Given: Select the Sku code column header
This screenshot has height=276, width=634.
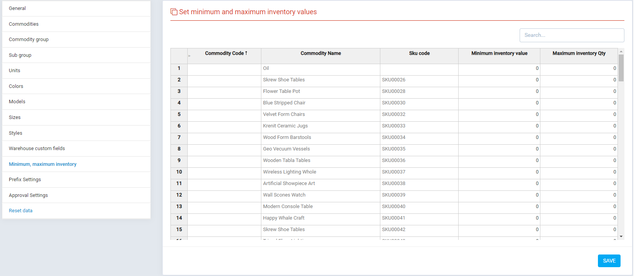Looking at the screenshot, I should 419,53.
